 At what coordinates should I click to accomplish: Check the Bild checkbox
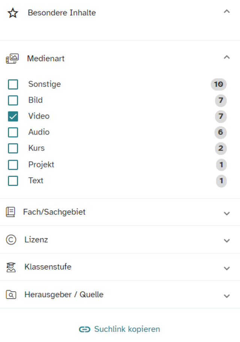pos(13,100)
